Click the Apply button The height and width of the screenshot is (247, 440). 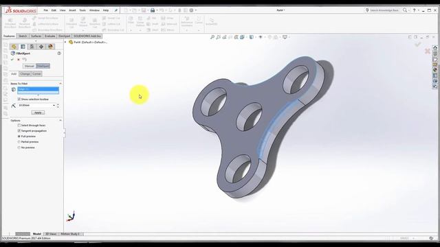click(38, 113)
